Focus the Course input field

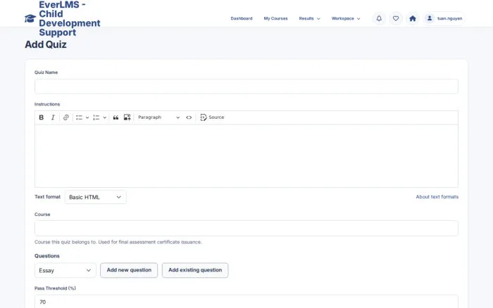coord(246,229)
